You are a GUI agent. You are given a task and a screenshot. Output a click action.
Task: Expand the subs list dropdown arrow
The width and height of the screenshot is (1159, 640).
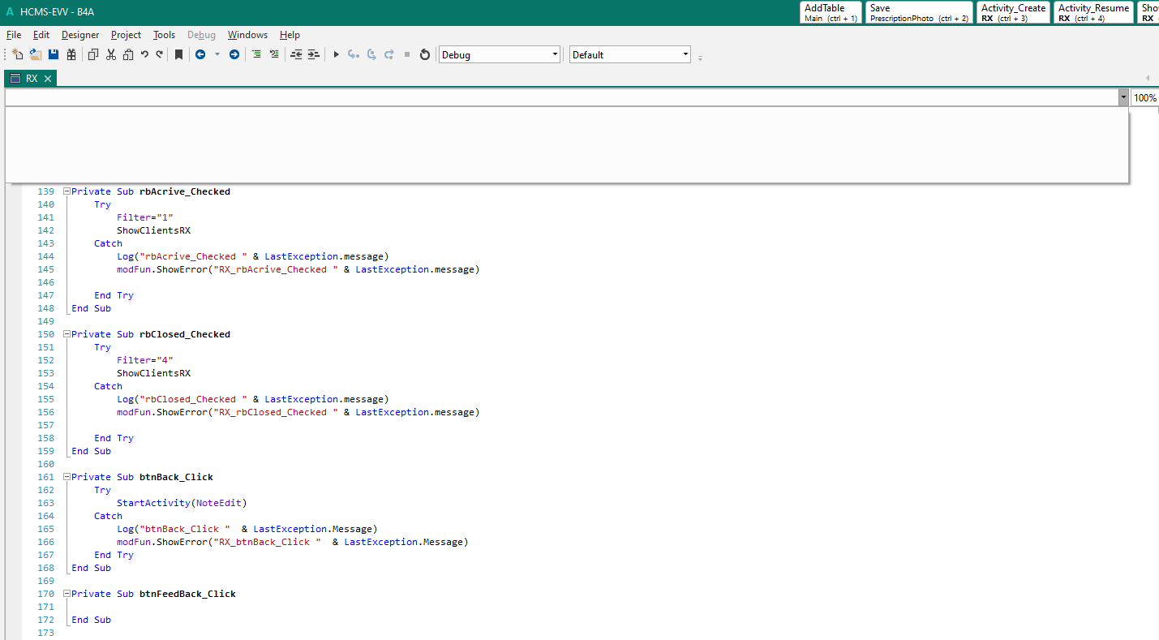1123,97
